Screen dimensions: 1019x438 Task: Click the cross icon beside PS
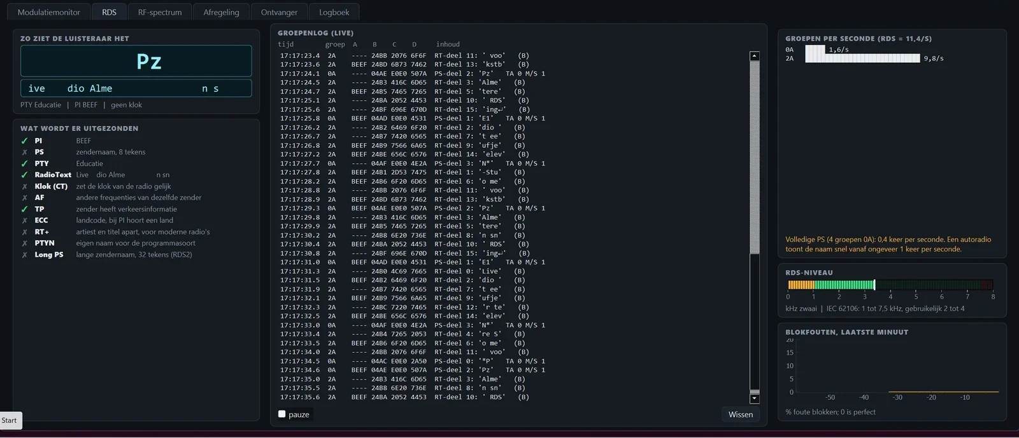tap(25, 153)
